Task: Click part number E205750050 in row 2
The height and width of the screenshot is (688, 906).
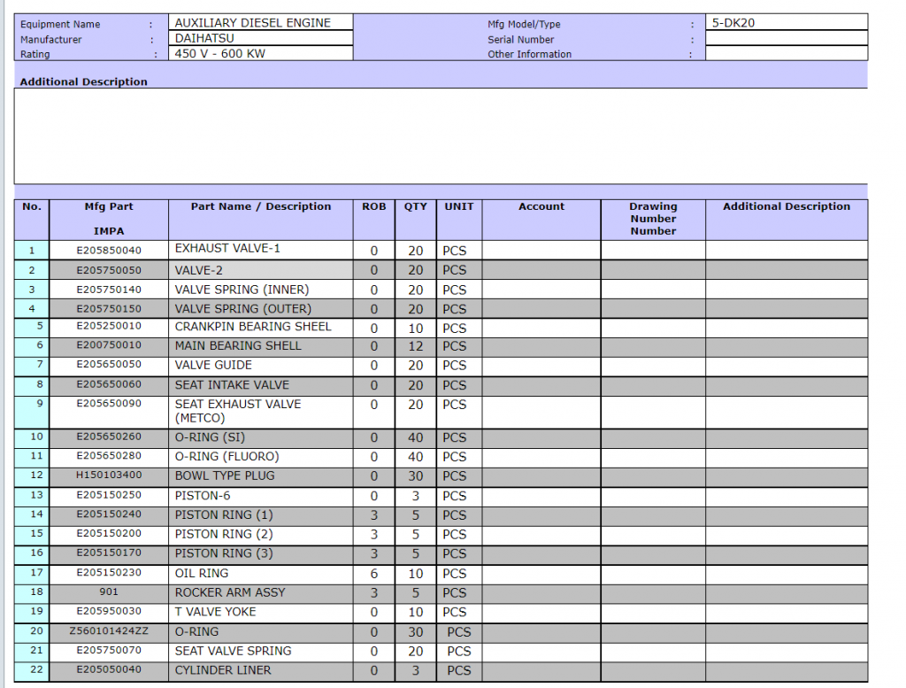Action: click(109, 270)
